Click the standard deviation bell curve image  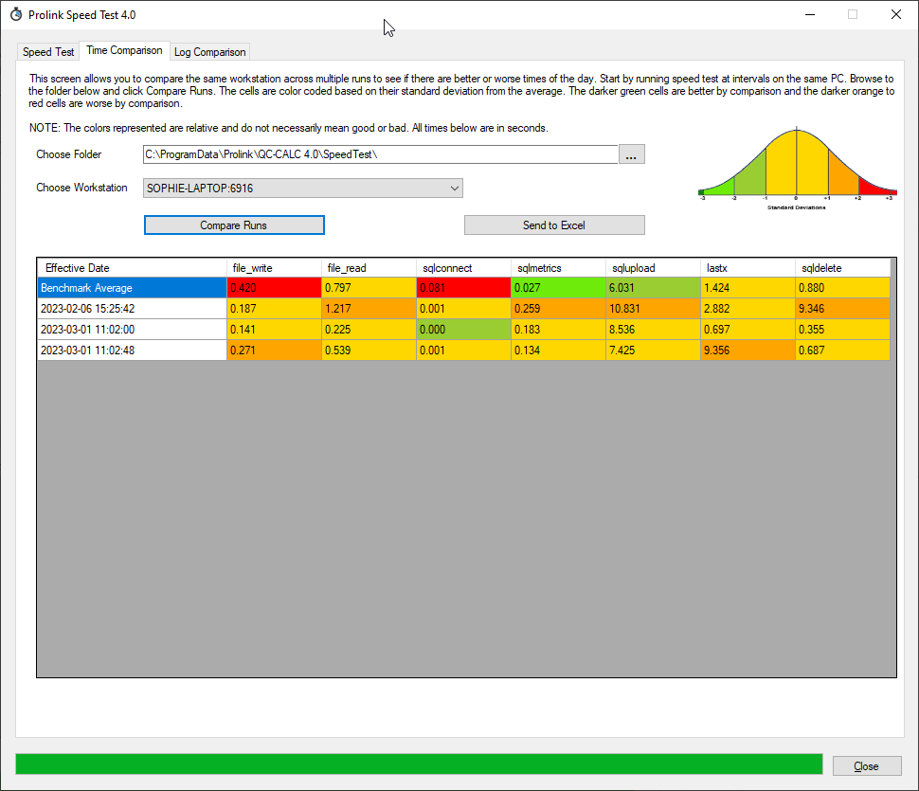[797, 169]
